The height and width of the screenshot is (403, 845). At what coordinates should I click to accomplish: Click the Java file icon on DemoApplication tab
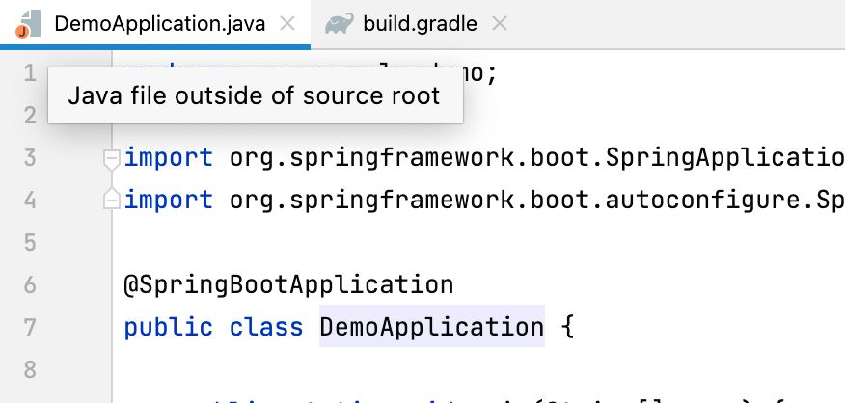(27, 24)
